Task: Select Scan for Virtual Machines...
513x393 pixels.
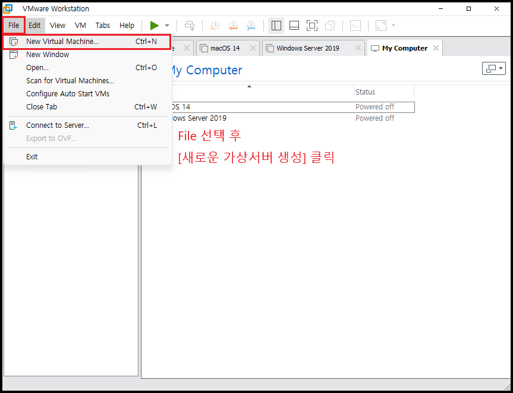Action: coord(87,80)
